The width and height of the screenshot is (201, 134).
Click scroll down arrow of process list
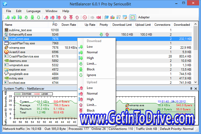[195, 82]
